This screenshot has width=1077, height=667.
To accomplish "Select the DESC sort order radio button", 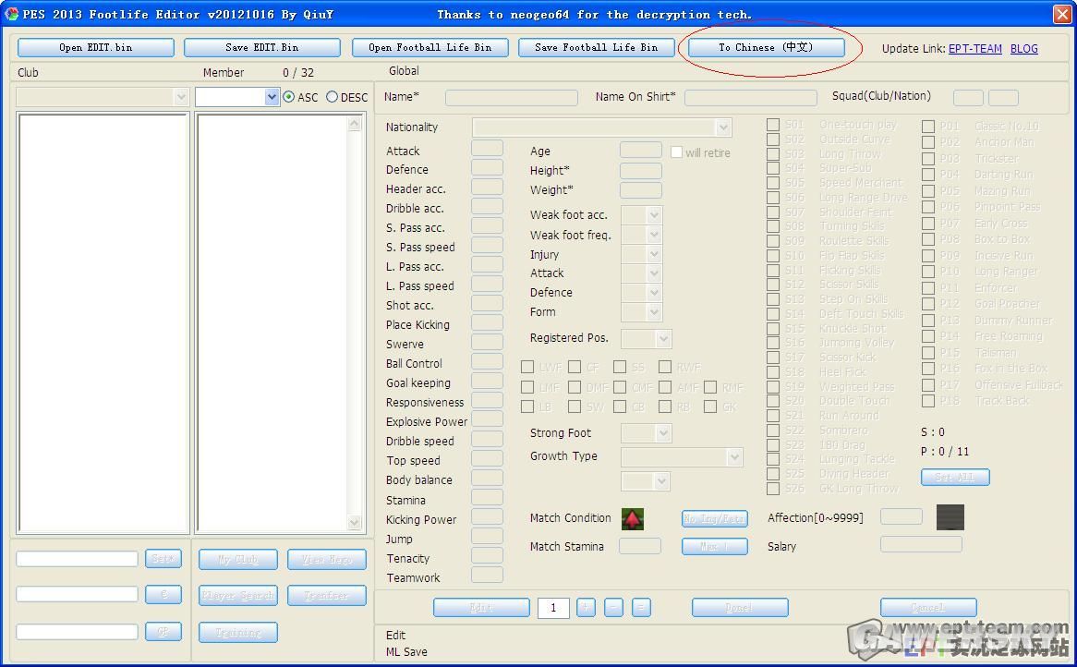I will 332,97.
